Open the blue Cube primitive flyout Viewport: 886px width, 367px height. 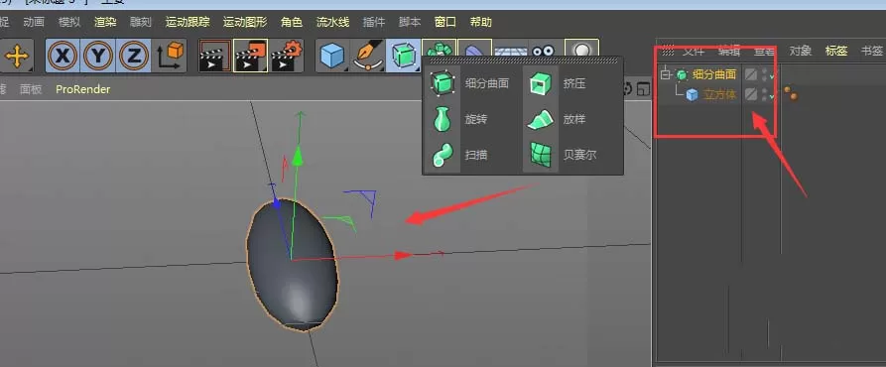coord(332,56)
